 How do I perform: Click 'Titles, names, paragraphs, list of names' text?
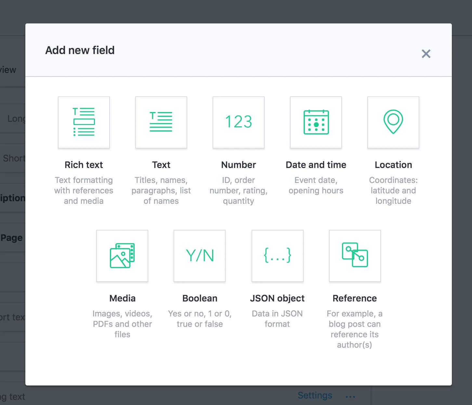tap(161, 190)
